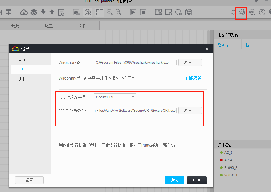Click the four-square grid toolbar icon
271x192 pixels.
click(100, 12)
